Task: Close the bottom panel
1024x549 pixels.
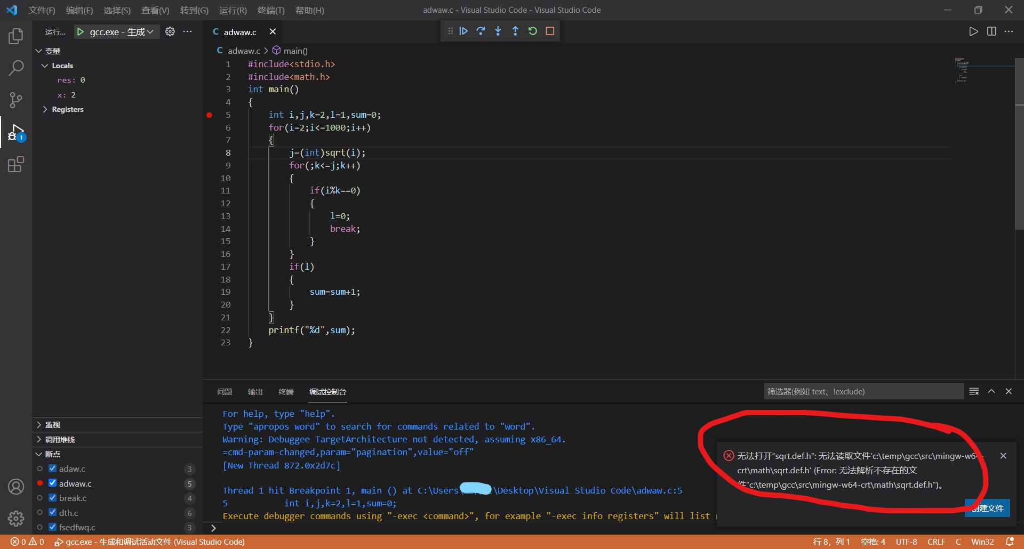Action: point(1009,391)
